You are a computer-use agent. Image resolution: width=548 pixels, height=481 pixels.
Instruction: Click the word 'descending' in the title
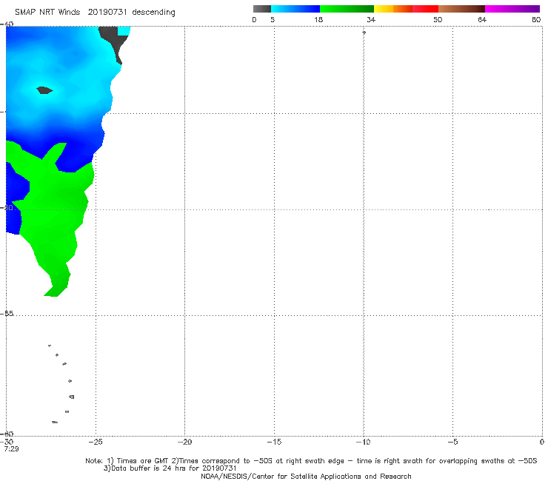(153, 13)
